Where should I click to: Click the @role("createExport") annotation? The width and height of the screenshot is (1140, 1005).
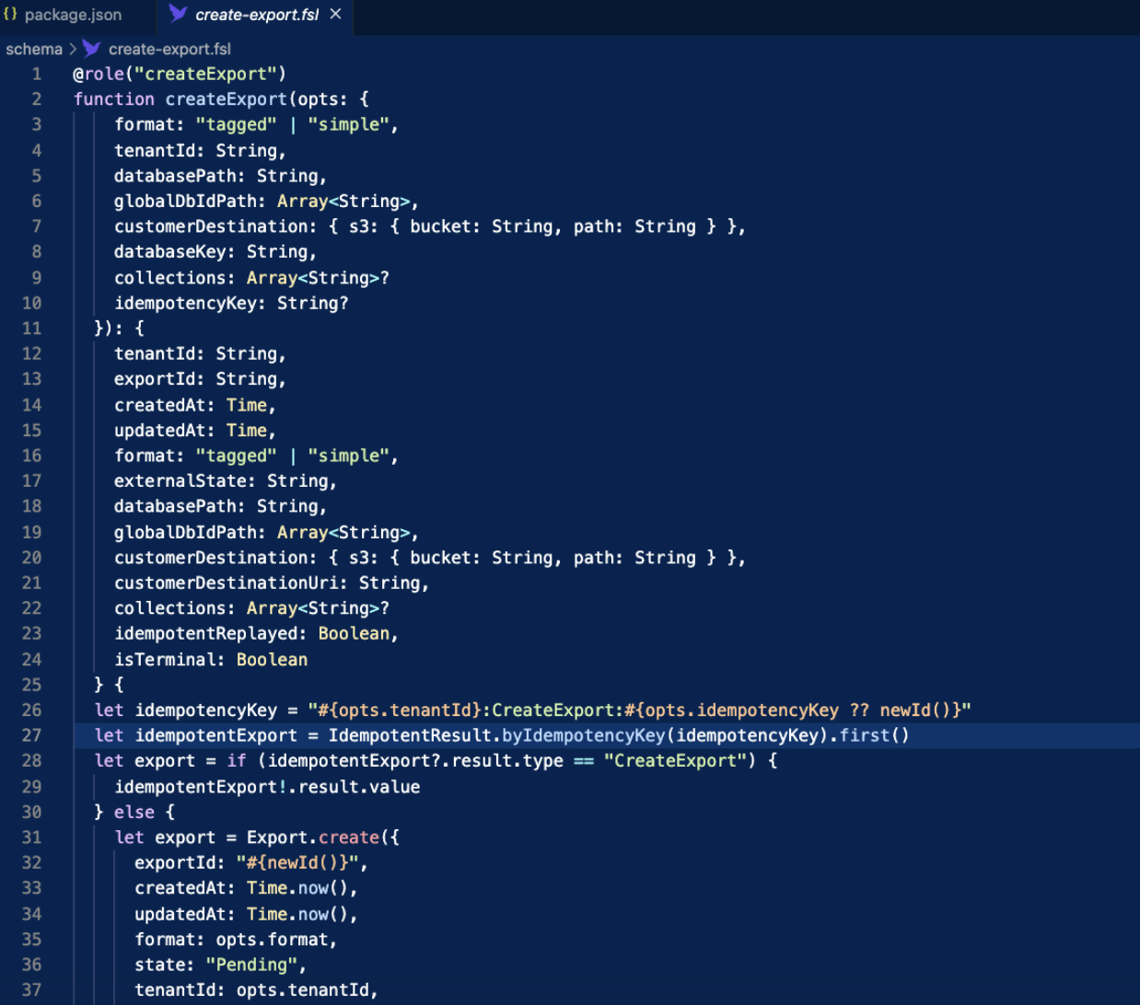(180, 74)
